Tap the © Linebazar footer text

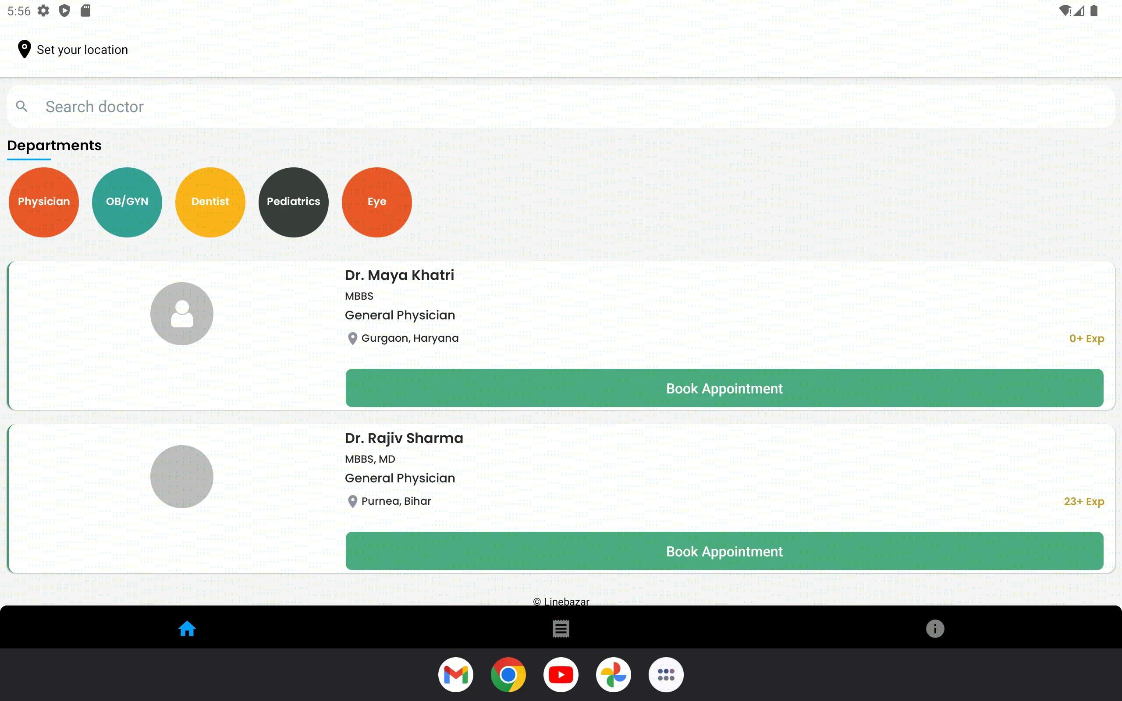pyautogui.click(x=561, y=601)
